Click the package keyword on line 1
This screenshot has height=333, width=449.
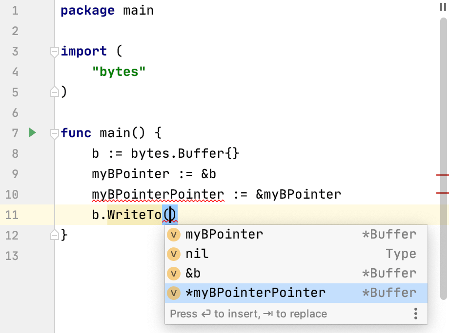click(88, 11)
